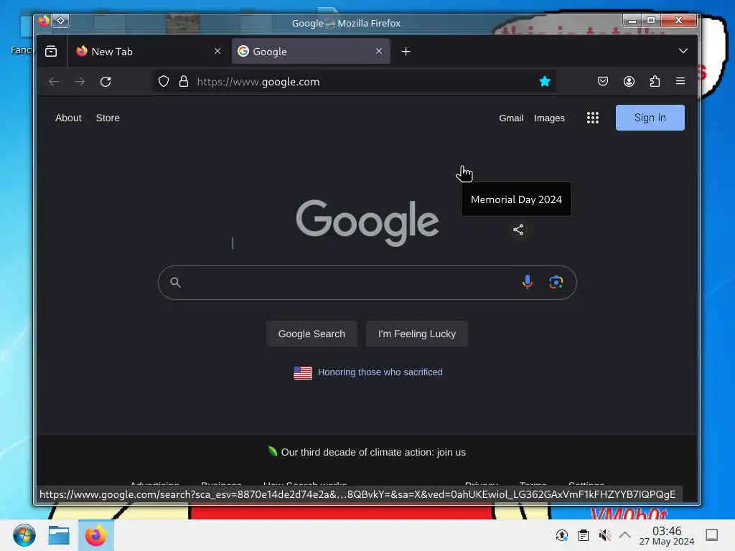Screen dimensions: 735x551
Task: Open the Firefox account icon
Action: click(x=629, y=82)
